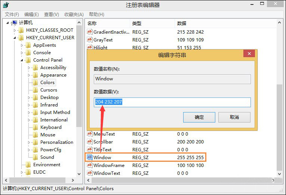
Task: Click the Colors folder icon
Action: [36, 83]
